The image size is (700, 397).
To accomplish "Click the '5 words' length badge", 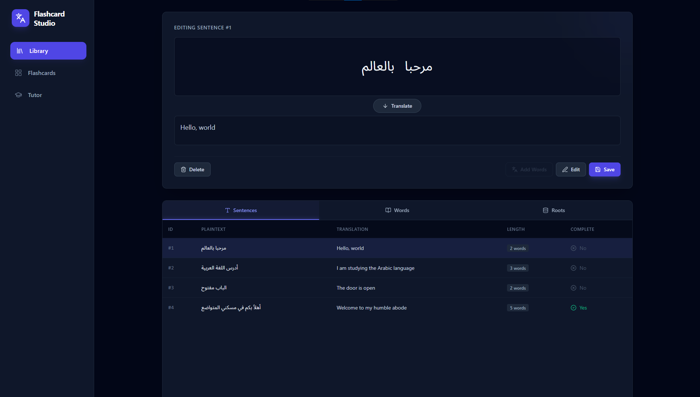I will click(x=518, y=308).
